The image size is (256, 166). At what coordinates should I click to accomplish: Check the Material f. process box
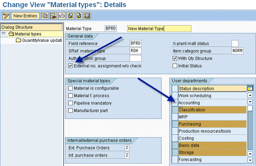70,96
